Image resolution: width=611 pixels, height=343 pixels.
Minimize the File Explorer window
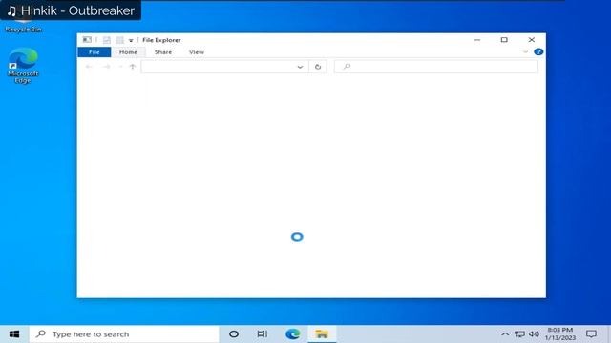point(477,40)
